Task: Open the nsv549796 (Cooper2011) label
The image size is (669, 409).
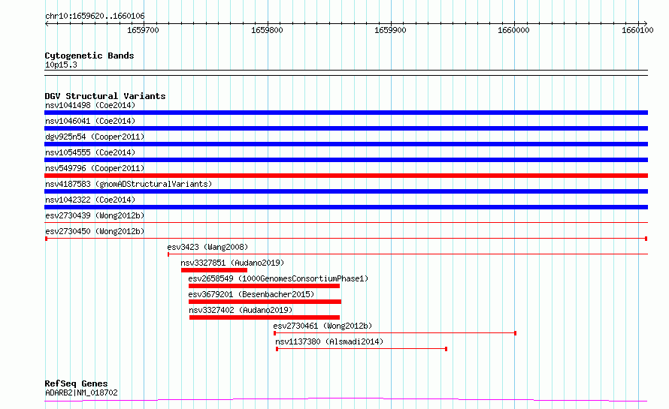Action: tap(95, 168)
